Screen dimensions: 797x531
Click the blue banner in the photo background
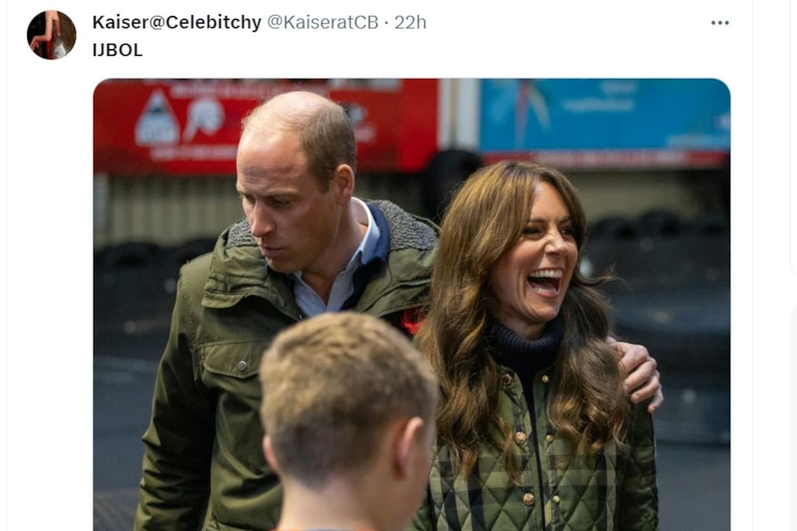pyautogui.click(x=604, y=116)
